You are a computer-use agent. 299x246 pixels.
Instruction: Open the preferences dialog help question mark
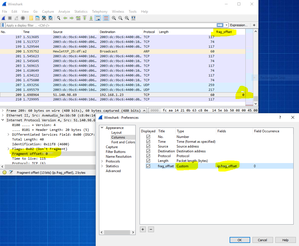[280, 117]
